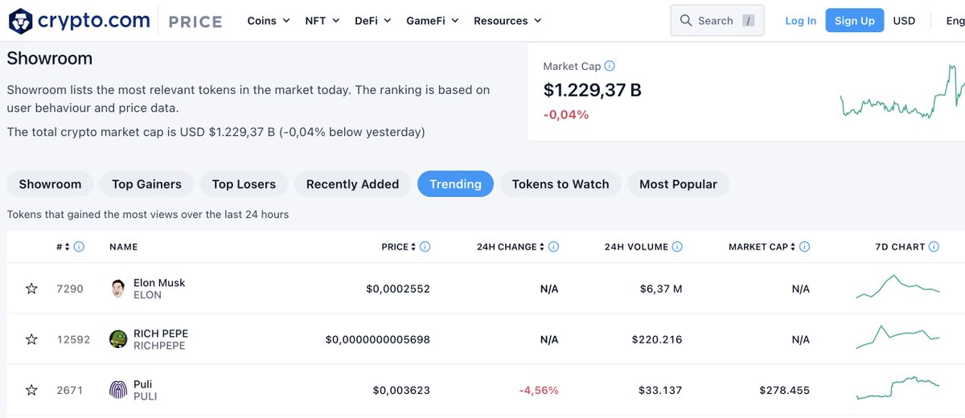Click the $0,0000000005698 price value
The image size is (965, 418).
click(378, 339)
